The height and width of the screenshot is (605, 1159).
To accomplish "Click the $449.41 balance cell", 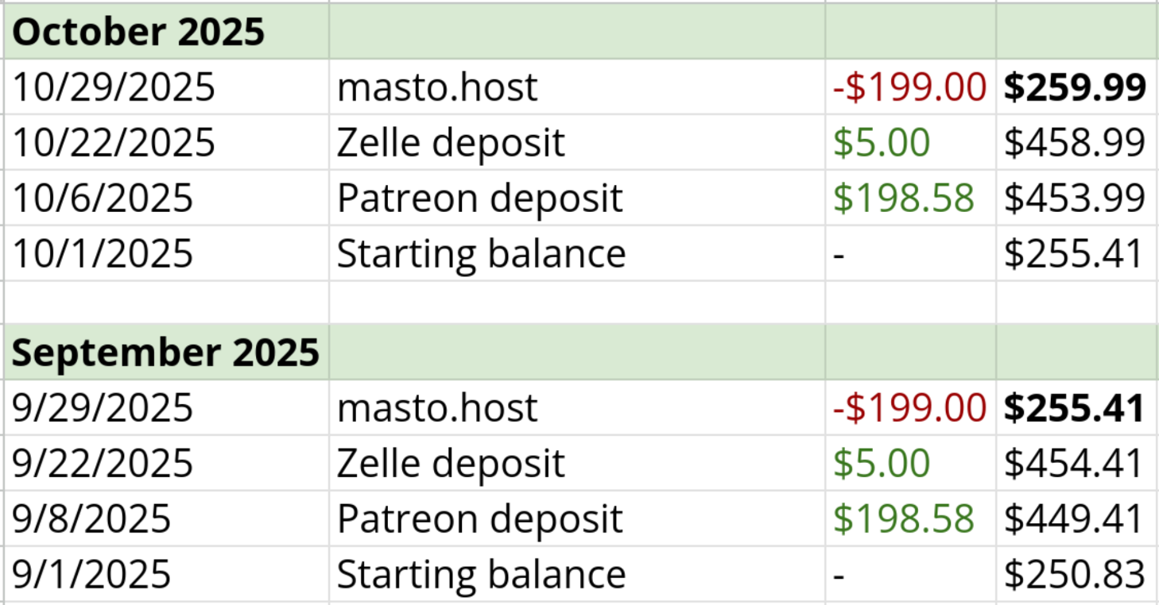I will 1075,519.
